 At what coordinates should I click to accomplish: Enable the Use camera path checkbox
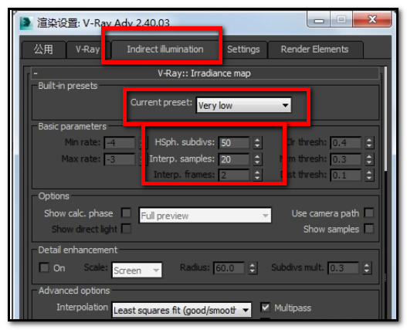(369, 213)
